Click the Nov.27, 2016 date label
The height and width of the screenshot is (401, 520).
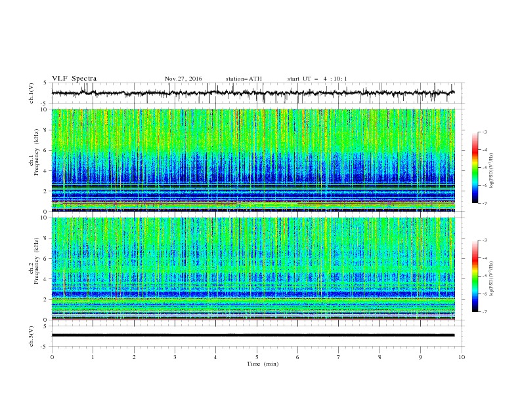(183, 79)
